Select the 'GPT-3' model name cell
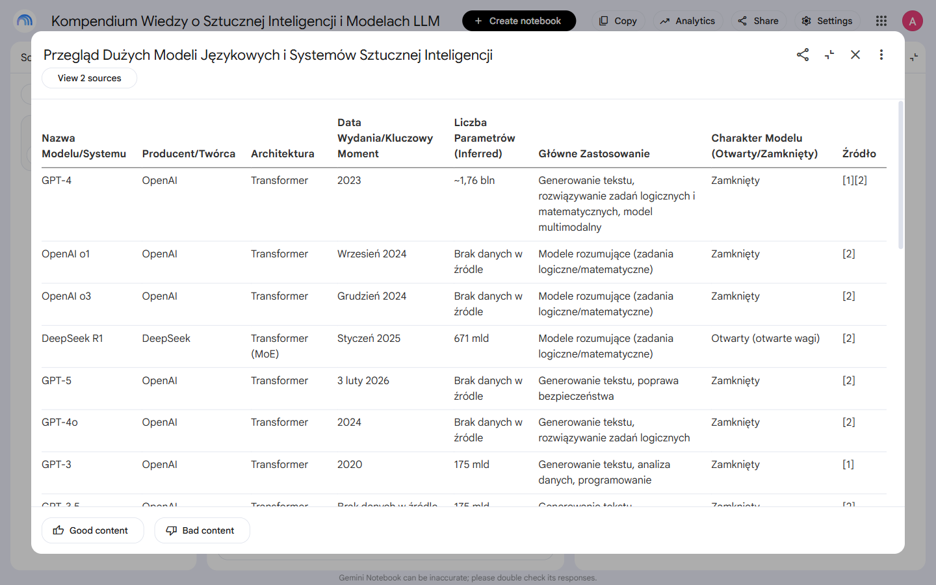This screenshot has width=936, height=585. coord(57,464)
